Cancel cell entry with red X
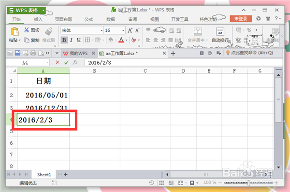The height and width of the screenshot is (192, 290). pos(58,63)
